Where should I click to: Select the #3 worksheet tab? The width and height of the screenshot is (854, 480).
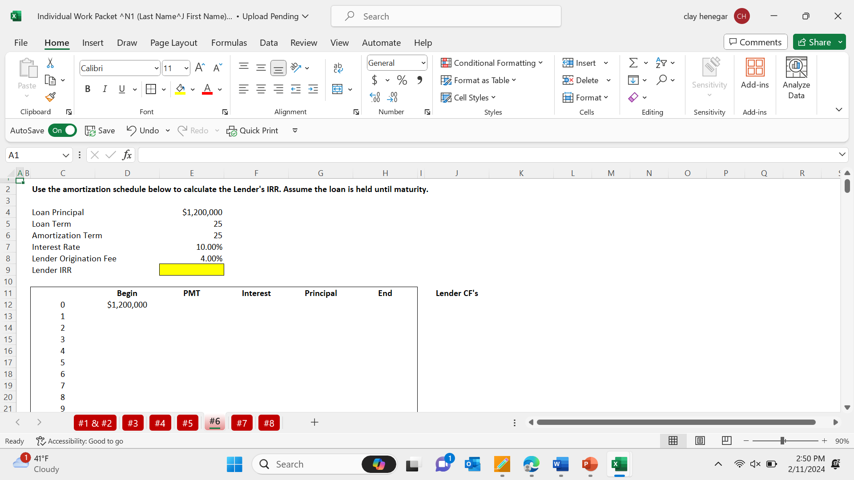pos(133,422)
